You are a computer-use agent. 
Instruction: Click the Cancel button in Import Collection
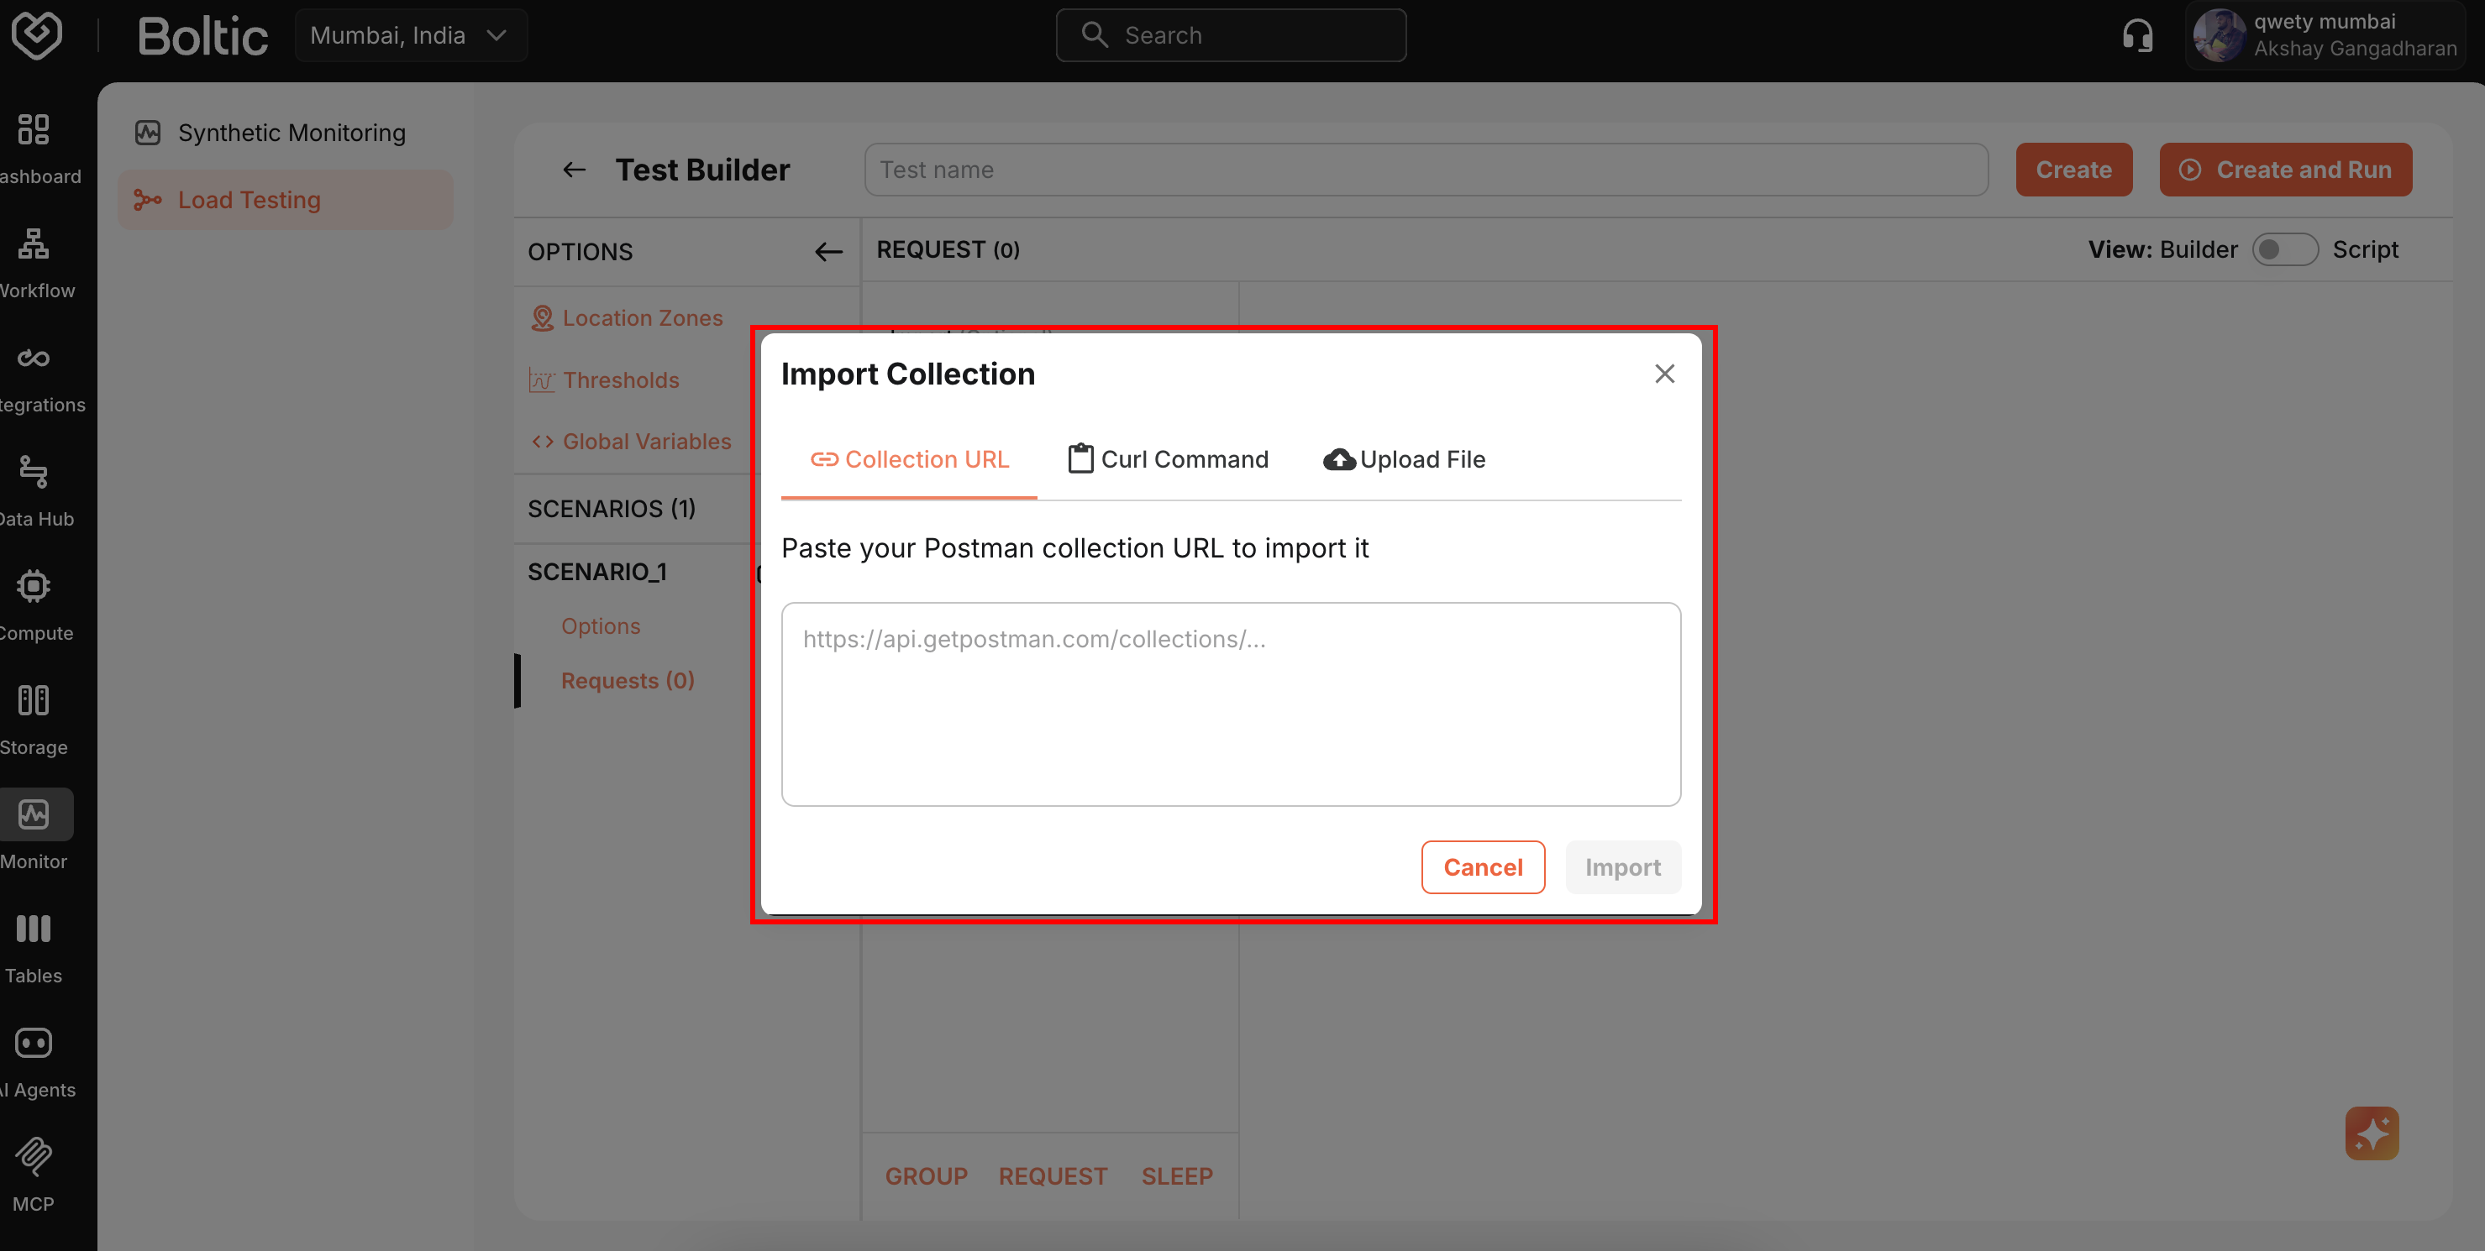click(1483, 866)
